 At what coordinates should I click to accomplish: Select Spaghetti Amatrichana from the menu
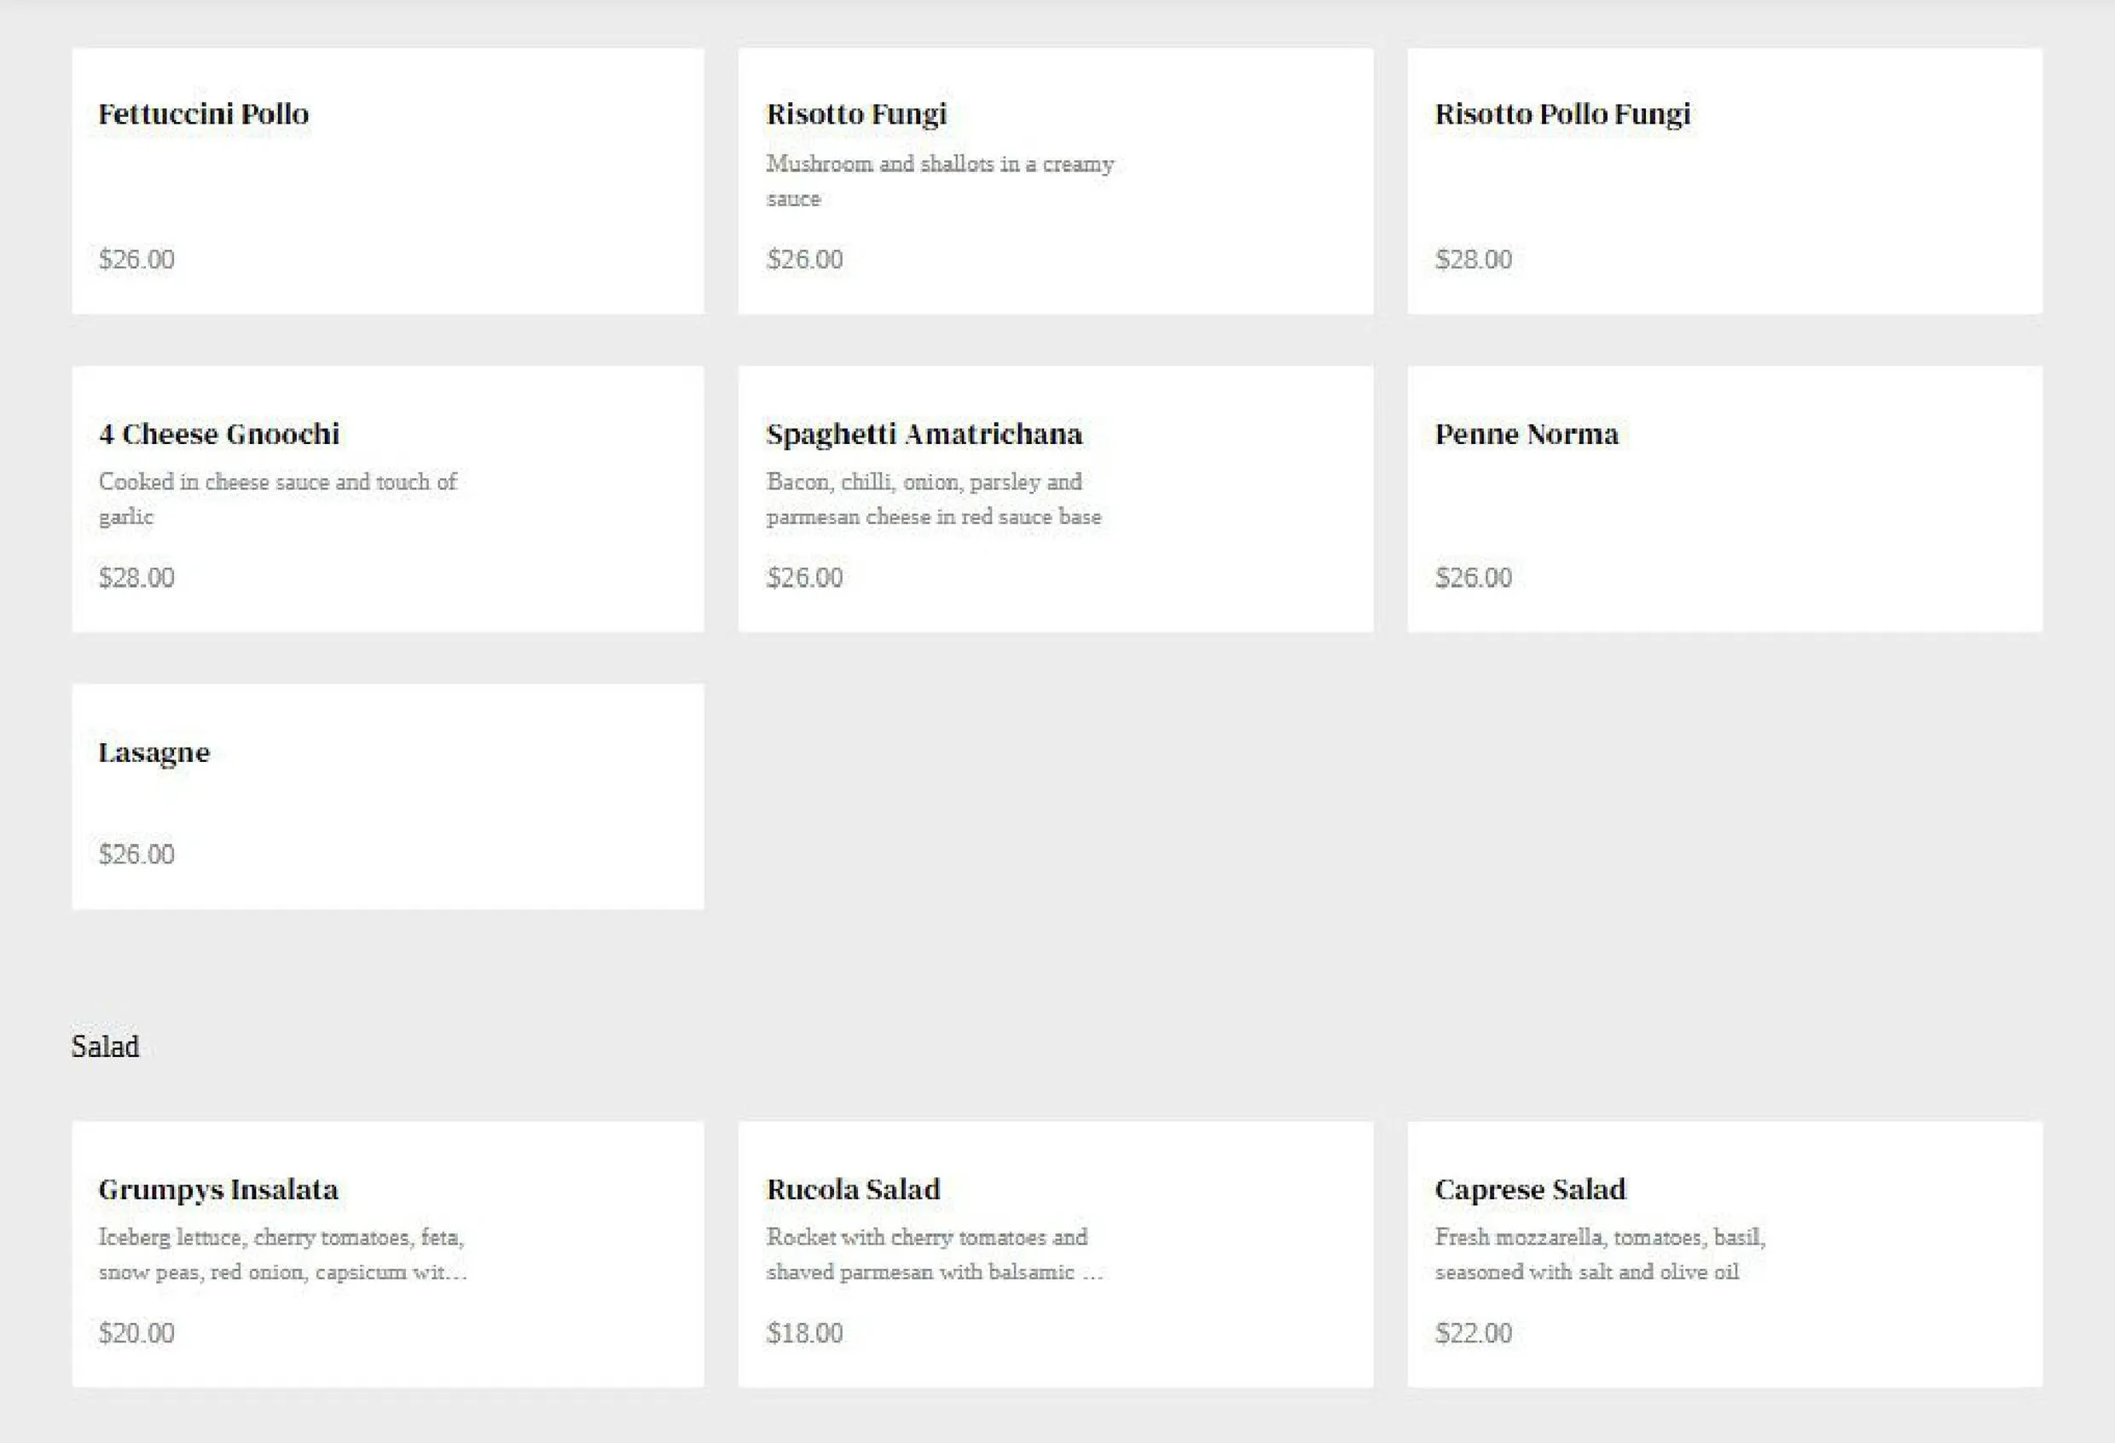tap(1056, 499)
